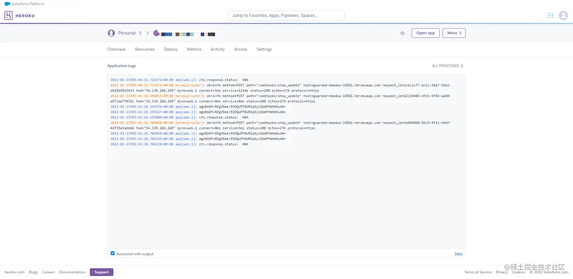Select router log entry at 05:41:26.704040
The height and width of the screenshot is (279, 573).
[x=281, y=126]
